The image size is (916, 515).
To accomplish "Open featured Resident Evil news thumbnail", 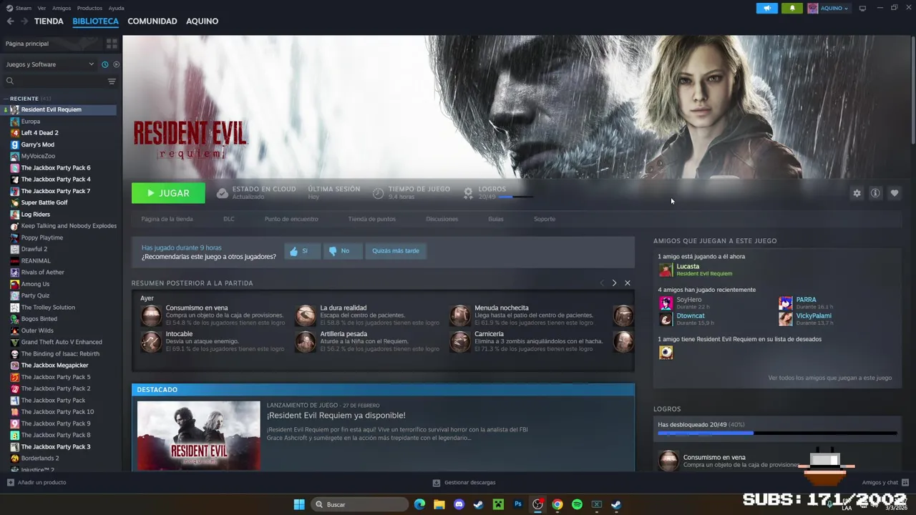I will (199, 436).
